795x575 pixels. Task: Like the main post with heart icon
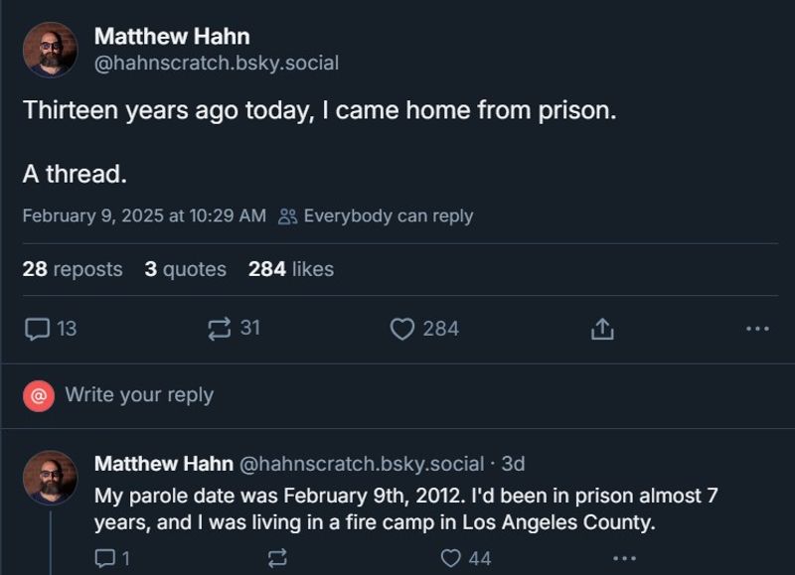[402, 329]
